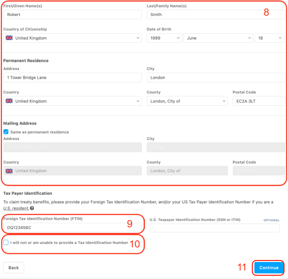This screenshot has height=279, width=288.
Task: Open the birth month June dropdown
Action: [x=218, y=38]
